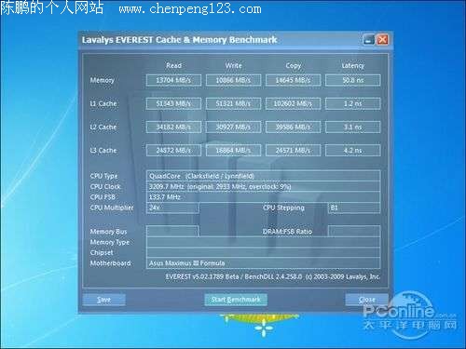
Task: Click the L1 Cache row label
Action: (103, 103)
